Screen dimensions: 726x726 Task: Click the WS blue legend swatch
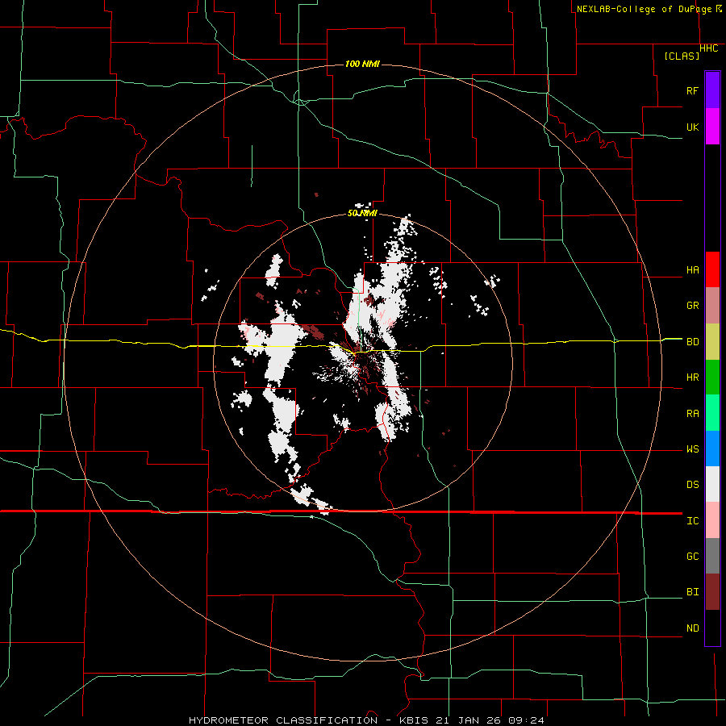click(712, 449)
